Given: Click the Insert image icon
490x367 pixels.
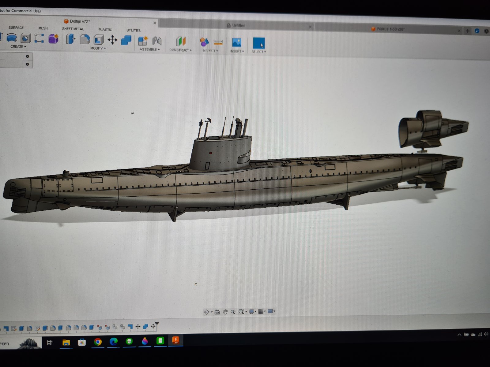Looking at the screenshot, I should (x=237, y=43).
